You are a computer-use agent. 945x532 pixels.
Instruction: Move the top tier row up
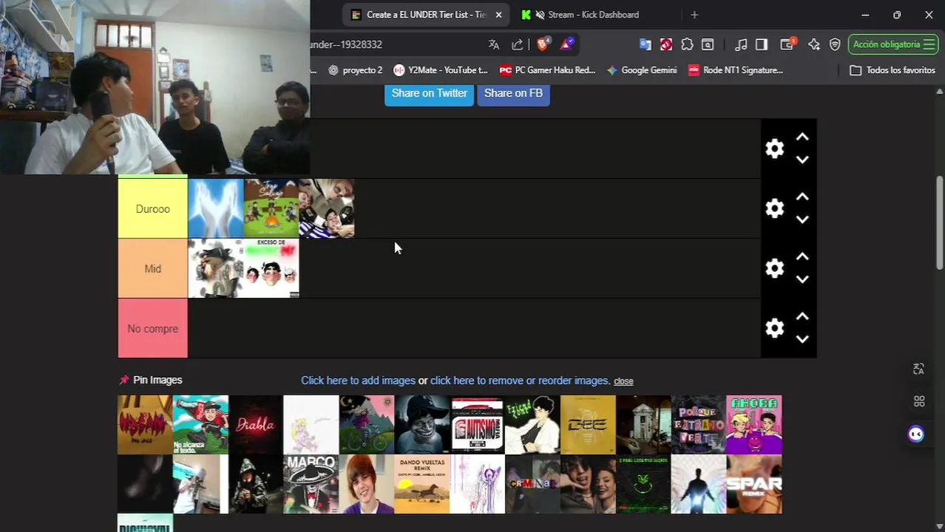(x=802, y=137)
